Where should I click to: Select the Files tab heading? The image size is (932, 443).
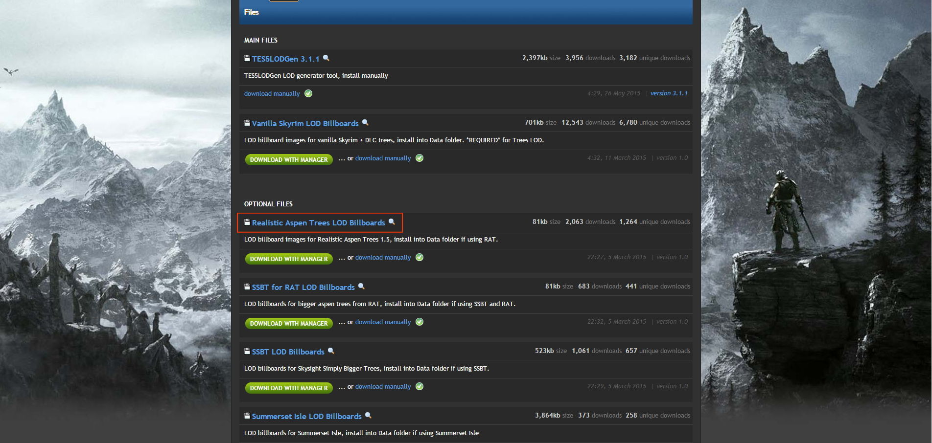point(252,12)
